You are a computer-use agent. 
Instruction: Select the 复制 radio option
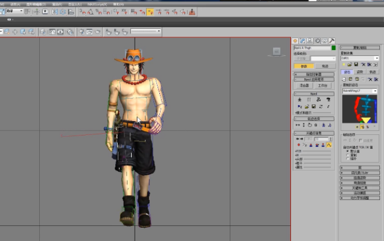(347, 155)
